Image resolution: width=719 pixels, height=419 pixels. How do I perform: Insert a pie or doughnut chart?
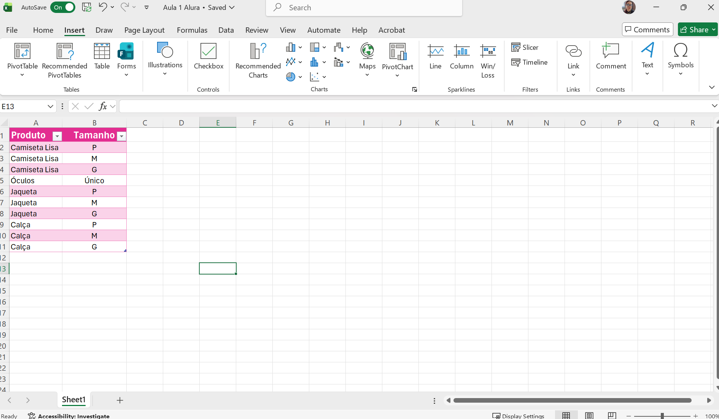coord(291,76)
